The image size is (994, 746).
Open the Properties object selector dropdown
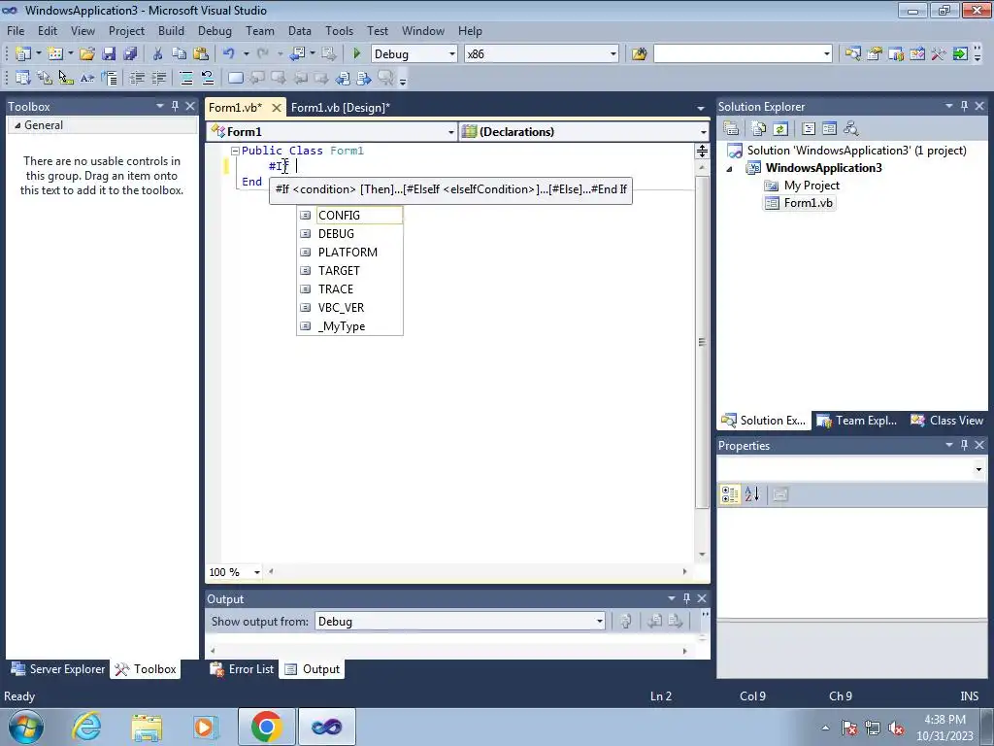click(978, 469)
